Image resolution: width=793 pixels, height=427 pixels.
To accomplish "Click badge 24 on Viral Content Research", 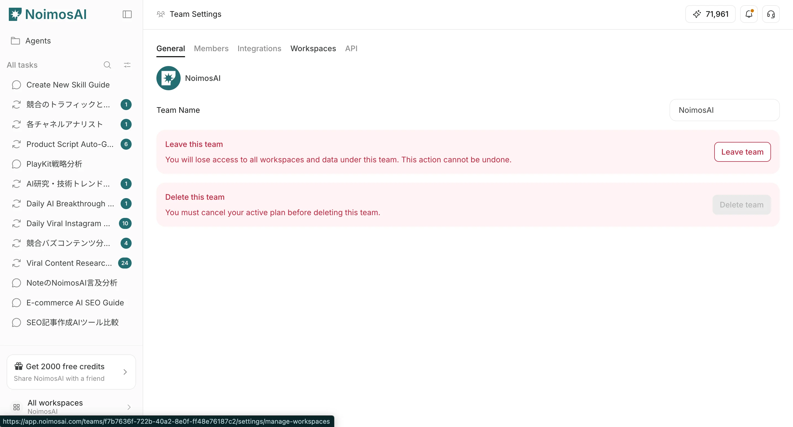I will point(125,263).
